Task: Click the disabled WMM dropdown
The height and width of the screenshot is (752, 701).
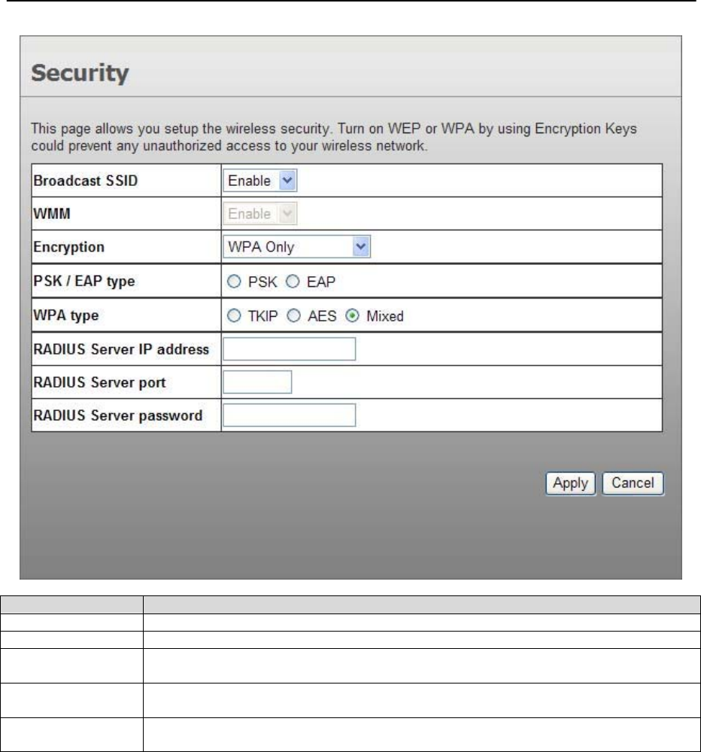Action: click(x=259, y=215)
